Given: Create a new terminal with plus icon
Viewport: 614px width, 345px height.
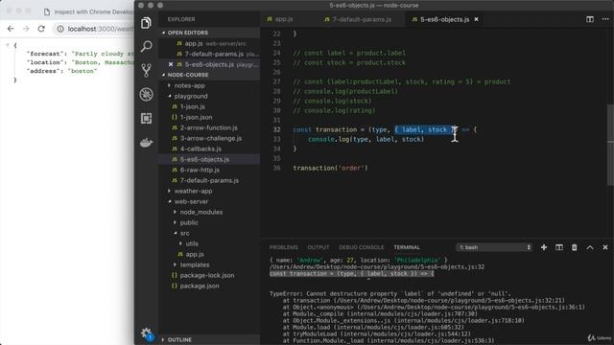Looking at the screenshot, I should click(x=544, y=247).
